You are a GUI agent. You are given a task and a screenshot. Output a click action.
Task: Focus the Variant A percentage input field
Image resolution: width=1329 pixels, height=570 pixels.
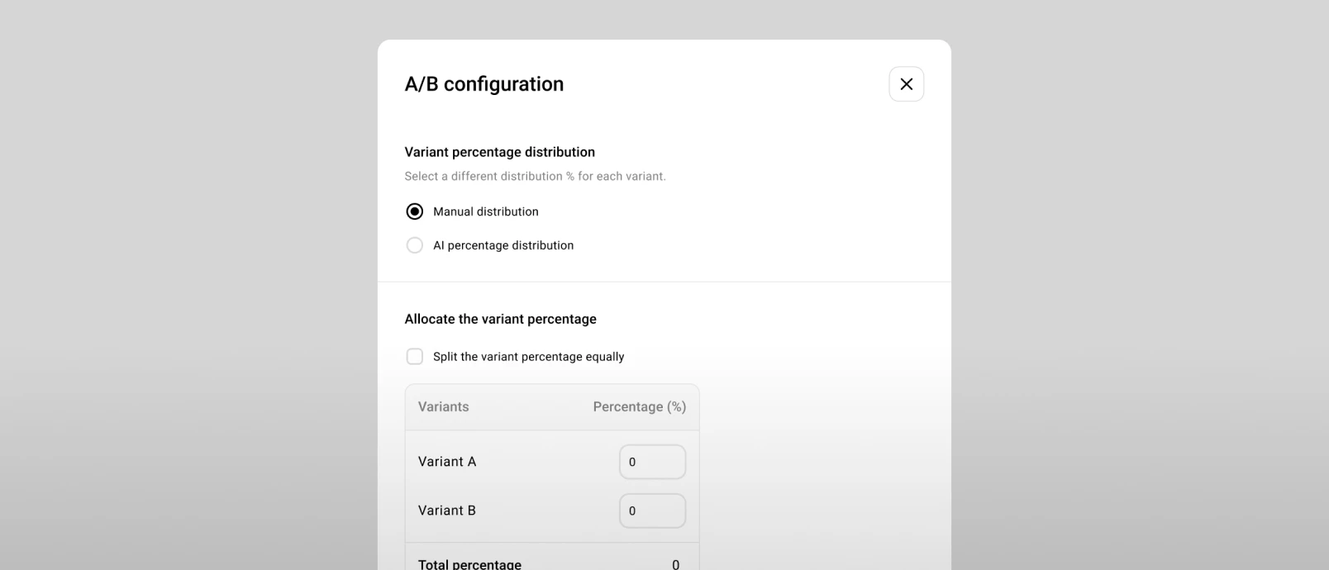pos(652,462)
